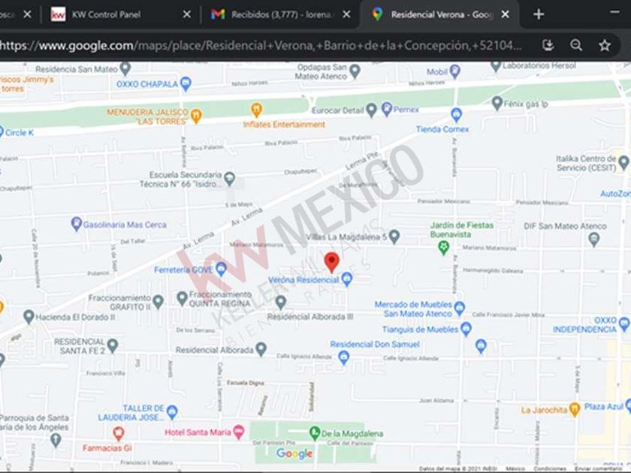Click the Eurocar Detail pin
Image resolution: width=631 pixels, height=473 pixels.
371,110
